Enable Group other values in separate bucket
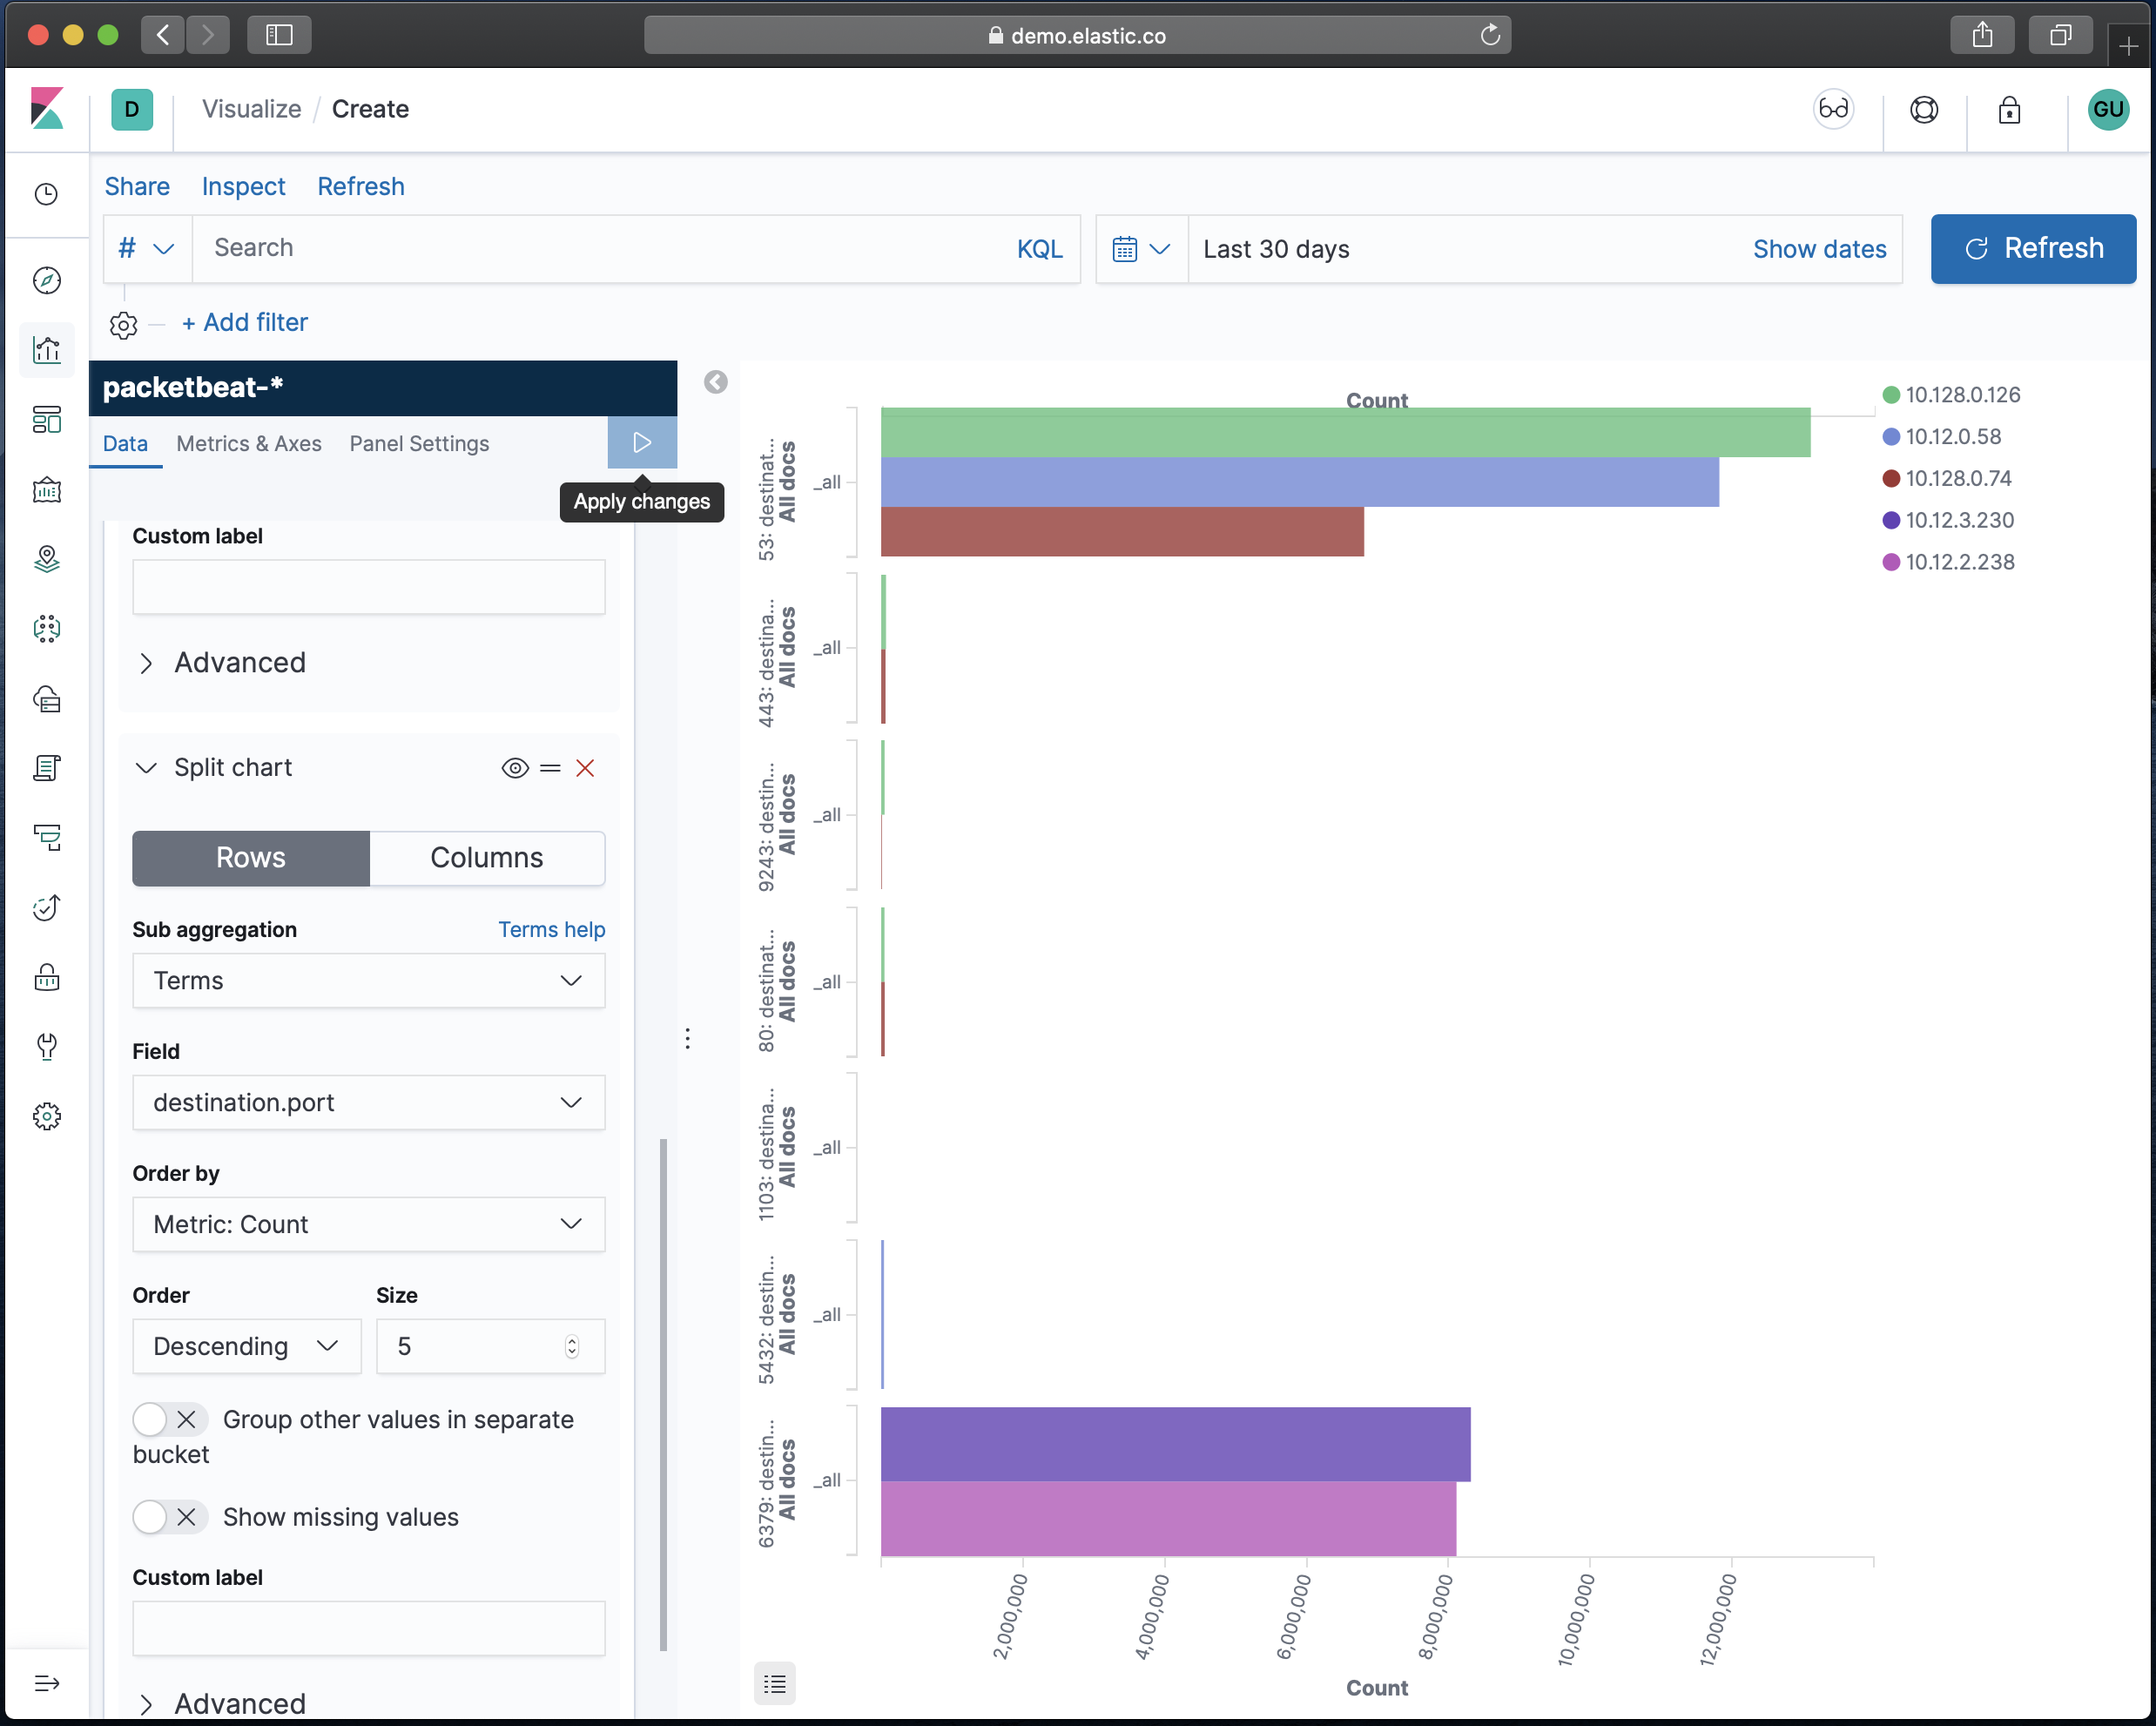The image size is (2156, 1726). 168,1419
